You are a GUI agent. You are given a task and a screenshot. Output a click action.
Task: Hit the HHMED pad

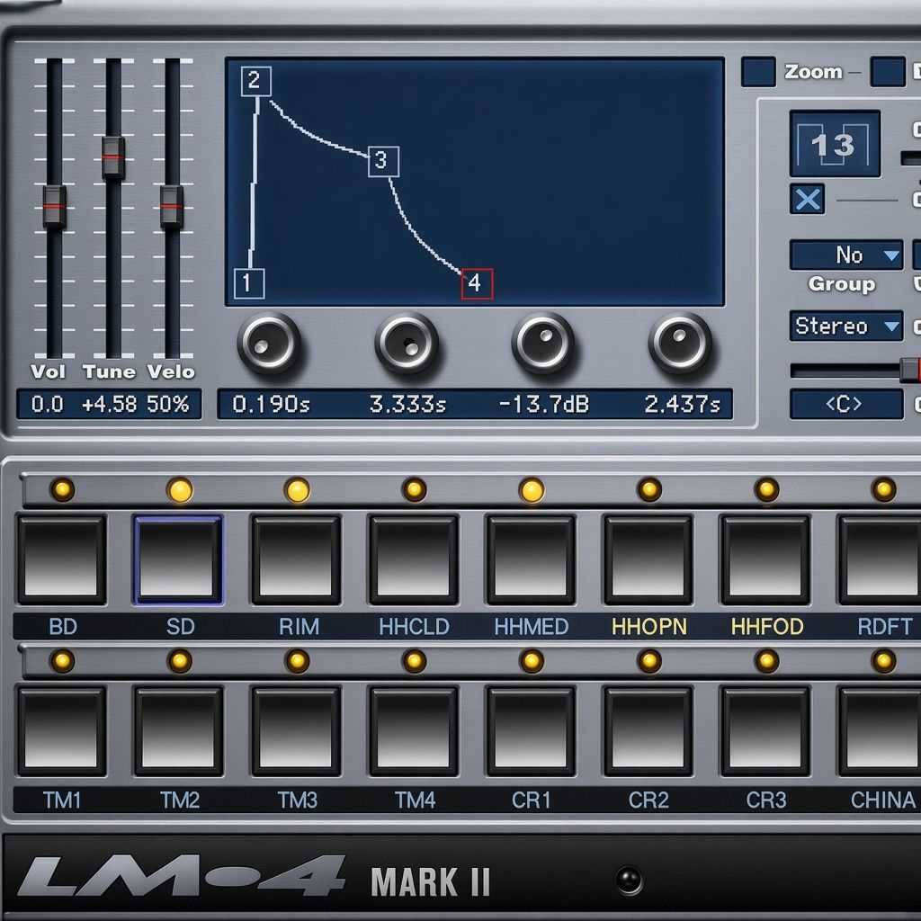click(531, 559)
